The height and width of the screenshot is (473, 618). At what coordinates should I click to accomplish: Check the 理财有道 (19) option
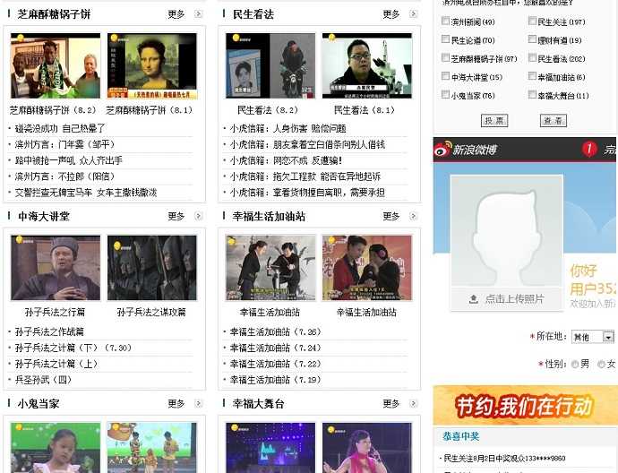click(x=532, y=39)
